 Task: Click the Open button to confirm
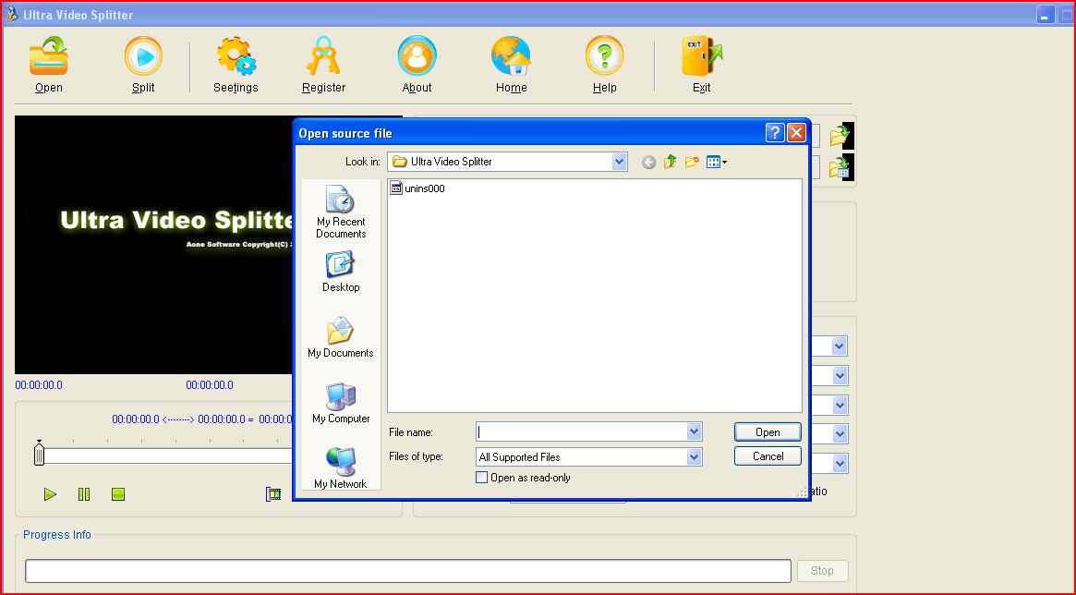point(767,431)
